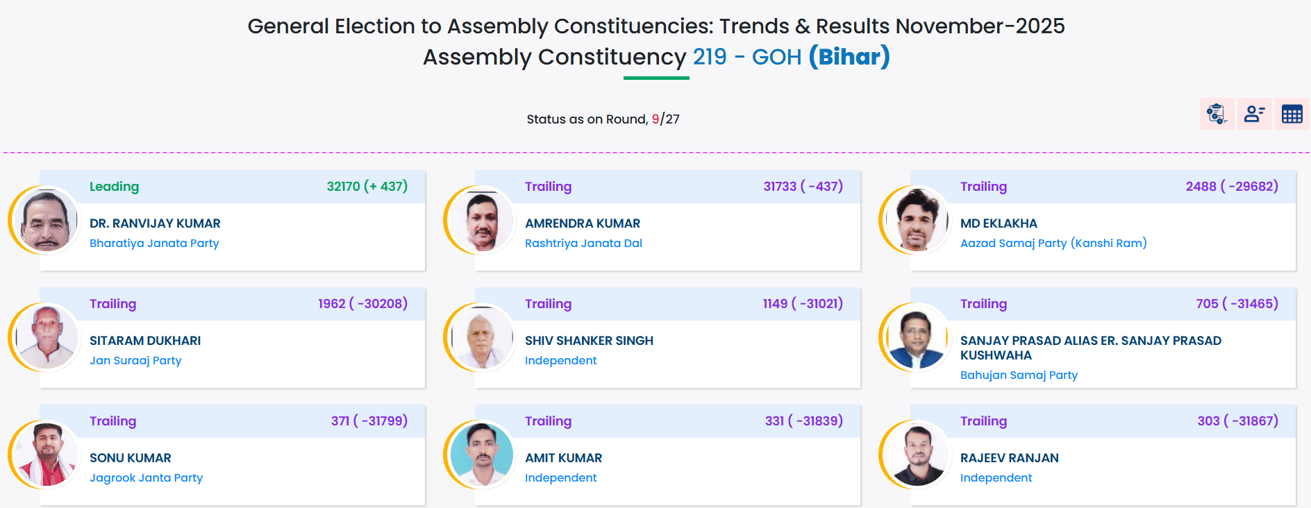Open the round-wise clipboard results icon
This screenshot has width=1311, height=508.
point(1217,114)
